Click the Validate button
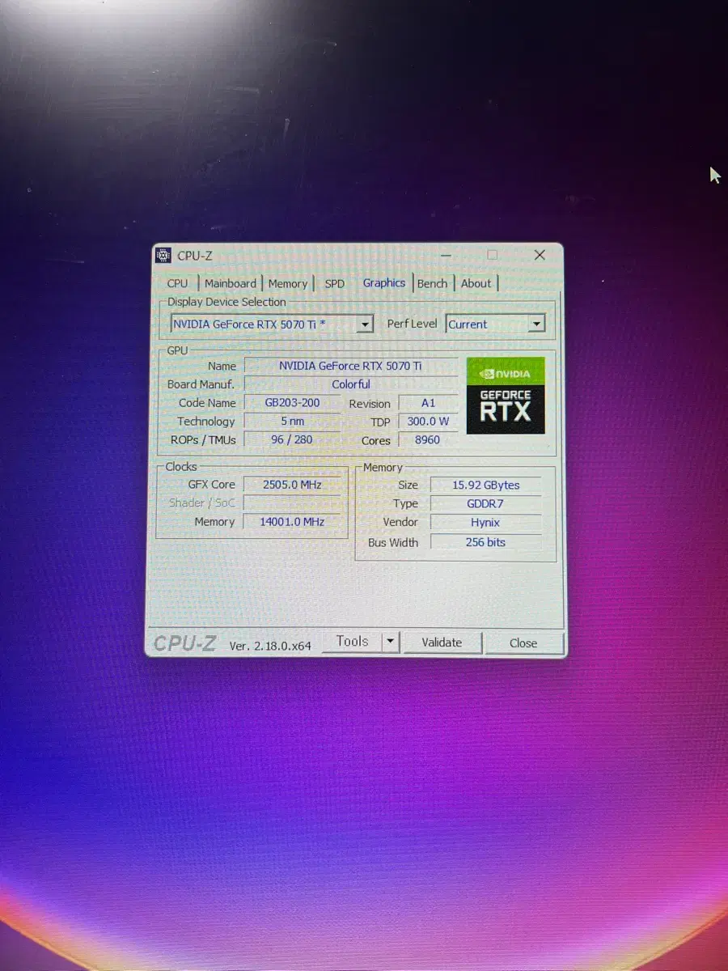The height and width of the screenshot is (971, 728). 442,642
